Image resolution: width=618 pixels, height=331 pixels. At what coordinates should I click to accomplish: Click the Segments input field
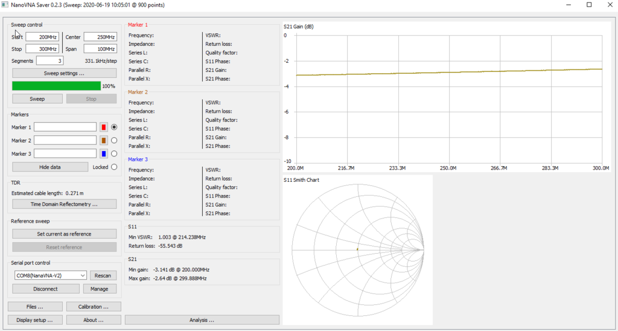(x=49, y=61)
